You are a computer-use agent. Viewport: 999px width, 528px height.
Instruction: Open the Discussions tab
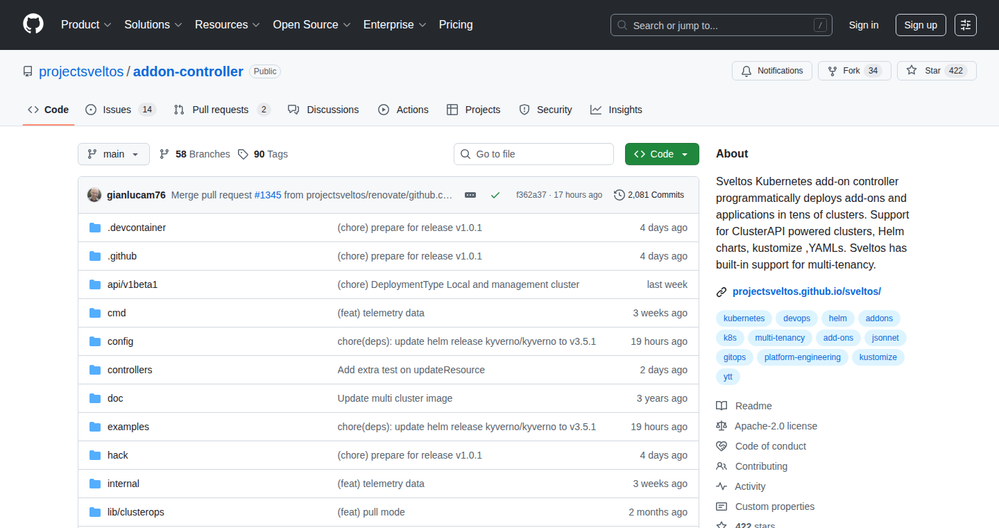(323, 110)
